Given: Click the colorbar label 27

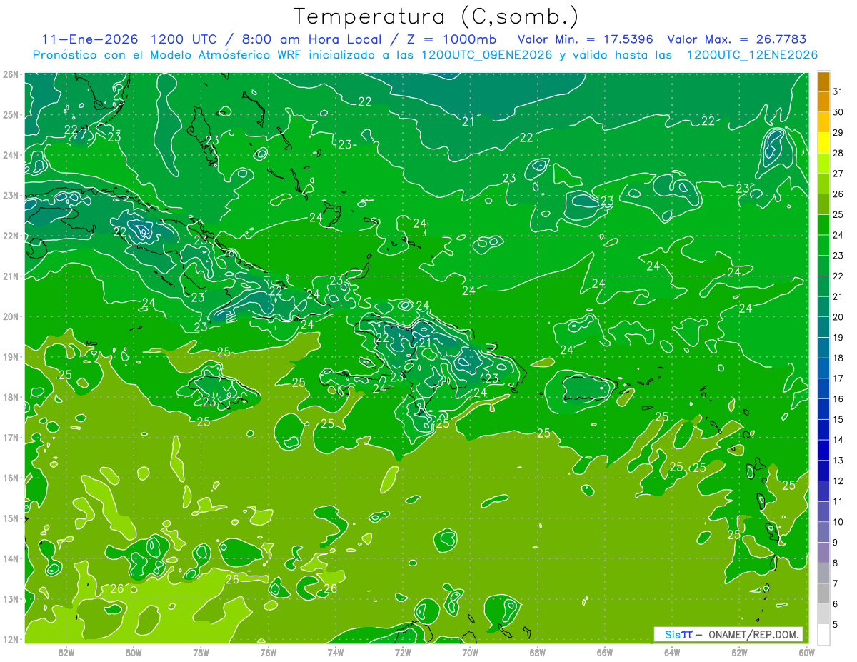Looking at the screenshot, I should (838, 174).
